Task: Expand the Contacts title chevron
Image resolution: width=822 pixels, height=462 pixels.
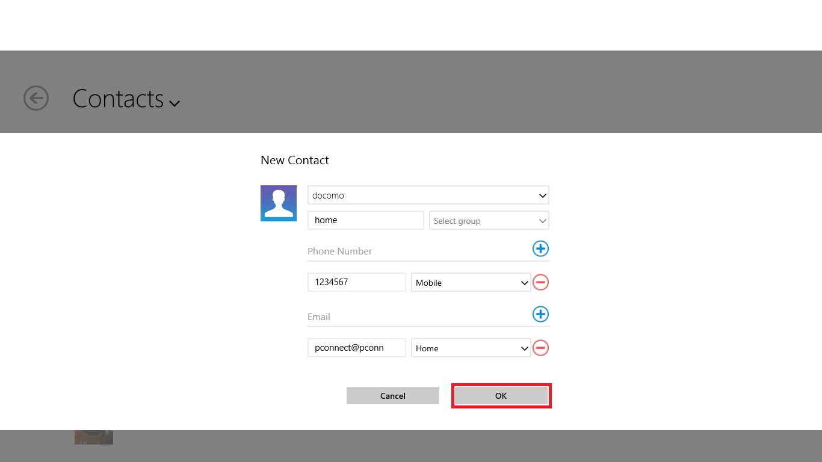Action: (x=175, y=103)
